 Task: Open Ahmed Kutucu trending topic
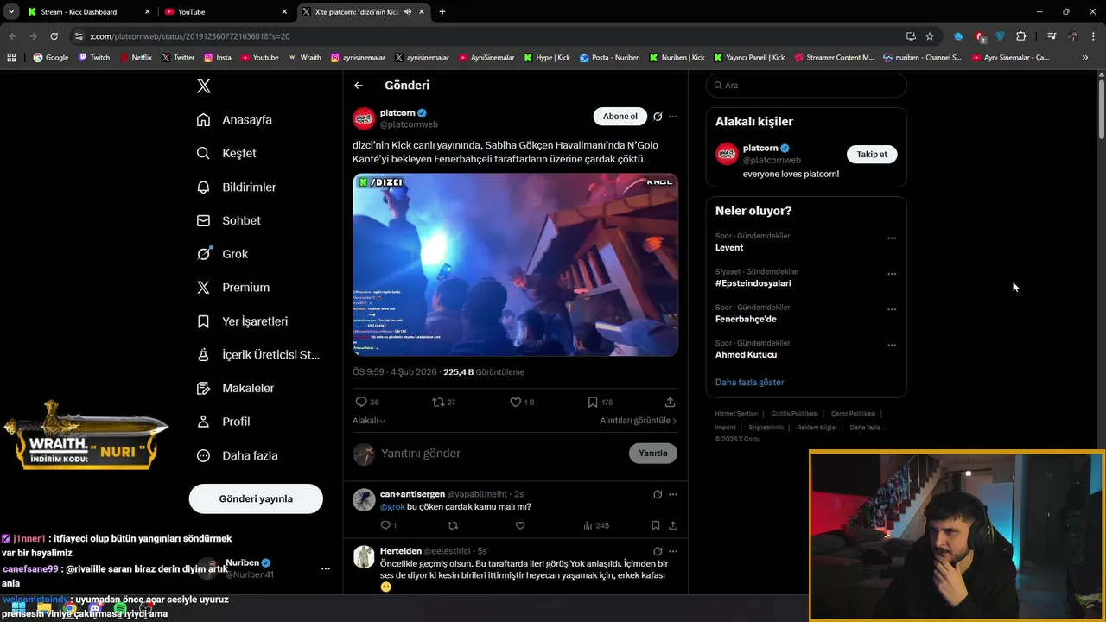pyautogui.click(x=746, y=355)
